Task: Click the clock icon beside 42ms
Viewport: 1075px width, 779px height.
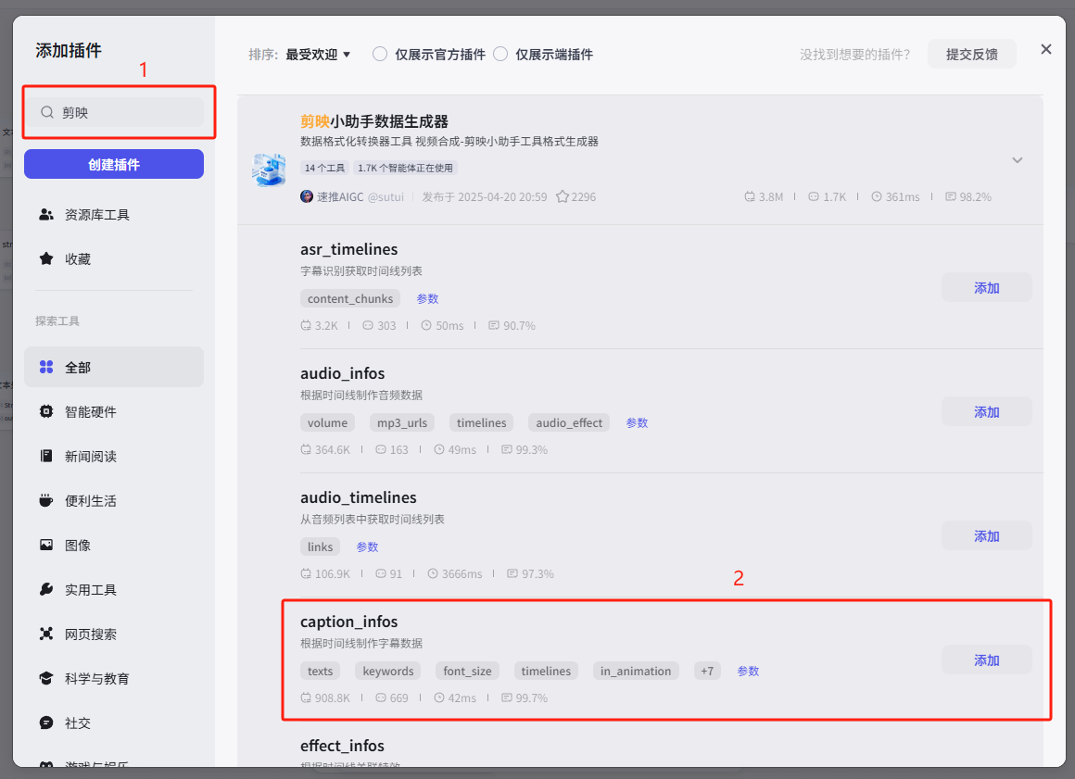Action: 439,697
